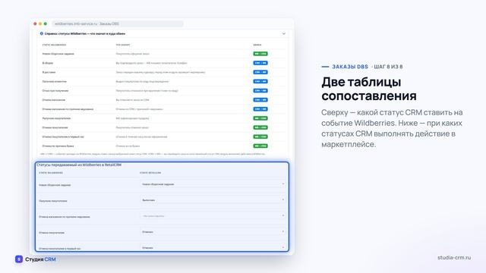Click the browser address bar showing Заказы DBS
Screen dimensions: 486x273
pyautogui.click(x=118, y=24)
